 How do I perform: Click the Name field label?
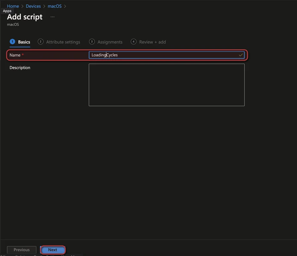click(x=15, y=55)
